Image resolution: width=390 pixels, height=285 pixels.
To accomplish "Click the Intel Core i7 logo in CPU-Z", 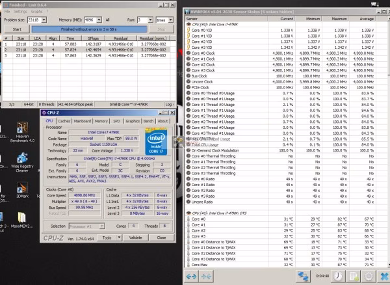I will (x=156, y=141).
